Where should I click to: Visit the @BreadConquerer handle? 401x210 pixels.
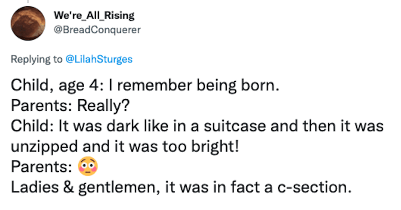(97, 30)
